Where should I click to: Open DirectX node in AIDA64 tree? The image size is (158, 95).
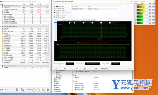click(58, 80)
